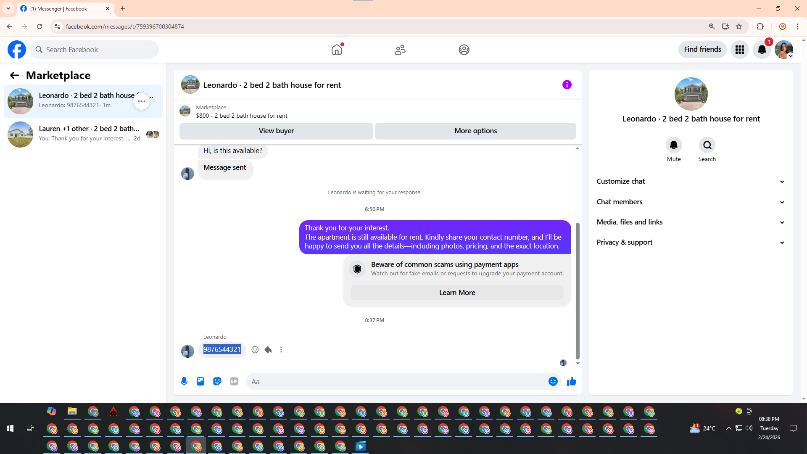This screenshot has height=454, width=807.
Task: Click the chat scrollbar thumb
Action: [578, 290]
